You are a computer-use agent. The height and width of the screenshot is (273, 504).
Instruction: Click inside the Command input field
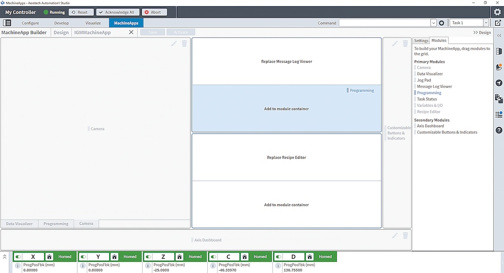pyautogui.click(x=384, y=23)
